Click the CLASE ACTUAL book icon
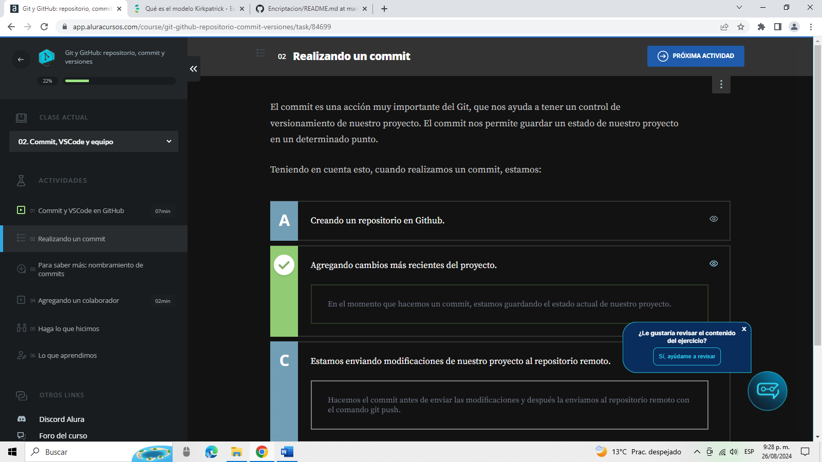Image resolution: width=822 pixels, height=462 pixels. pyautogui.click(x=21, y=118)
